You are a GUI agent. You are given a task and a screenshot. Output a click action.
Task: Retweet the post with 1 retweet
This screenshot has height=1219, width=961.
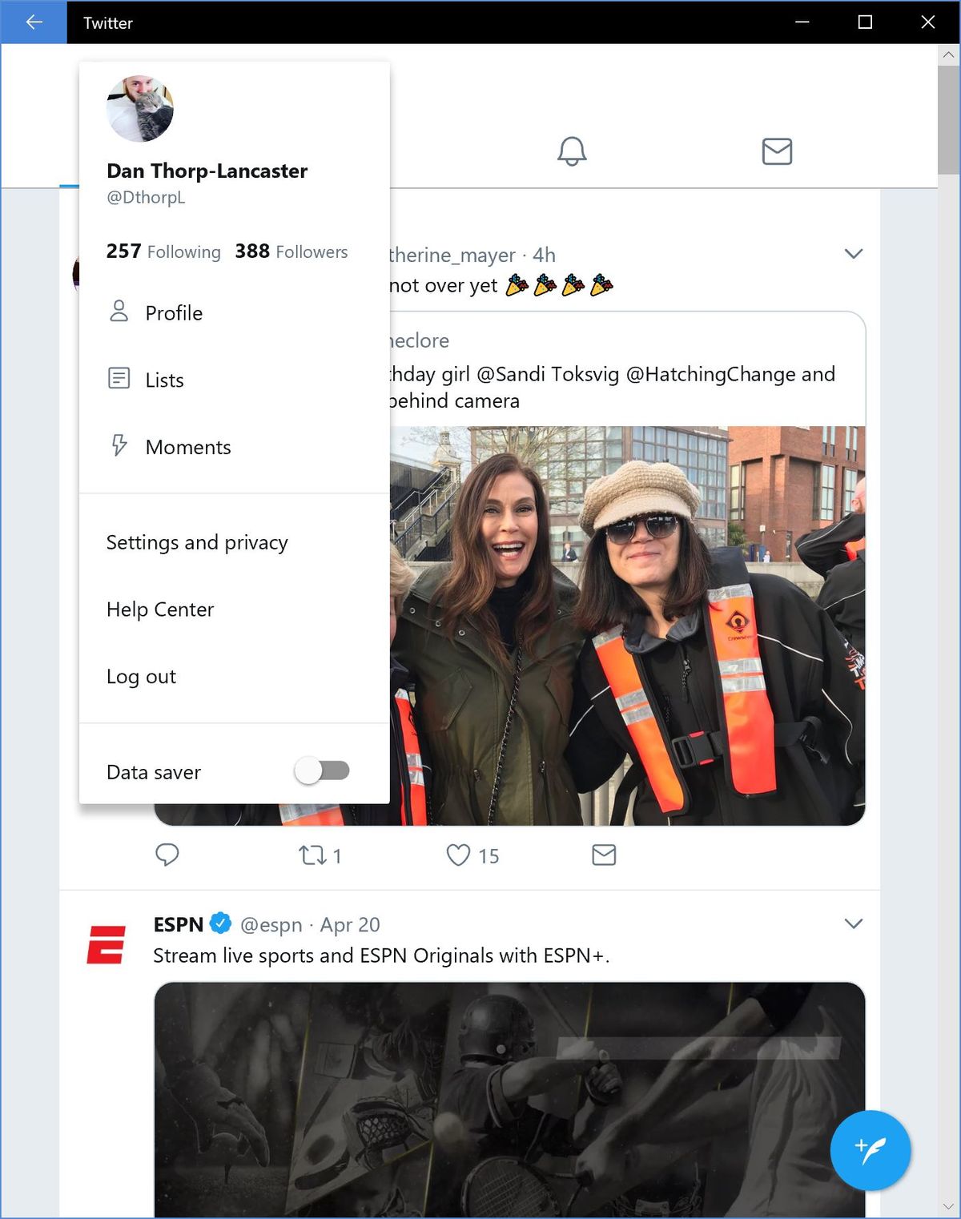point(313,855)
